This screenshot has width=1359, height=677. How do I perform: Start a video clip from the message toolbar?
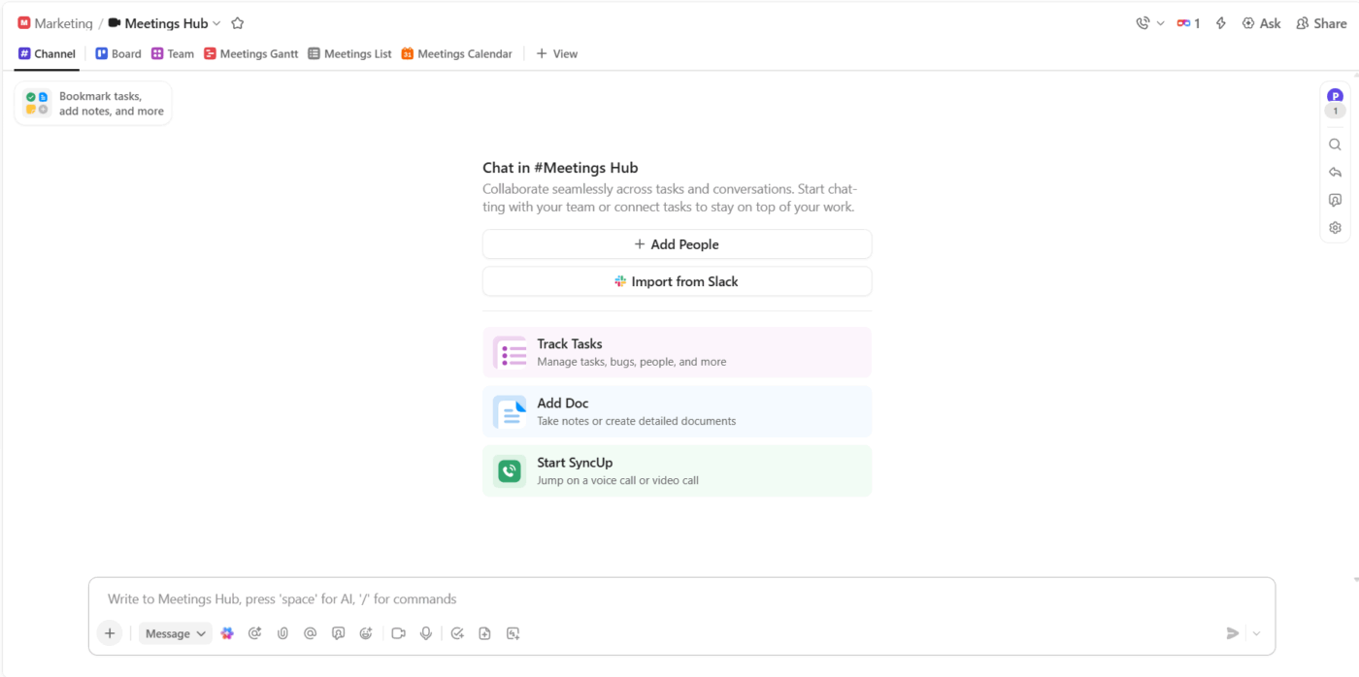point(397,632)
